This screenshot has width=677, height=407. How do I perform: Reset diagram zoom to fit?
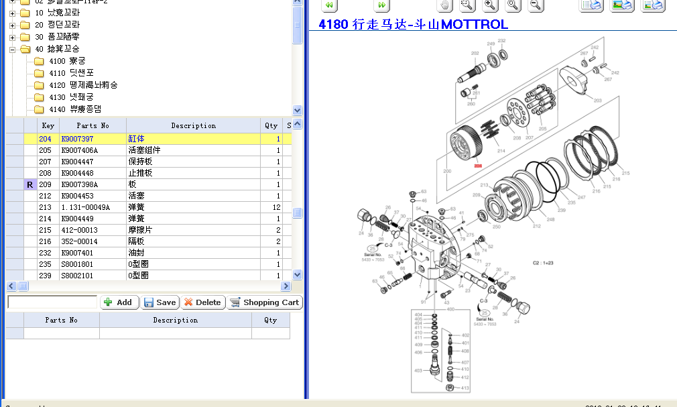click(513, 5)
